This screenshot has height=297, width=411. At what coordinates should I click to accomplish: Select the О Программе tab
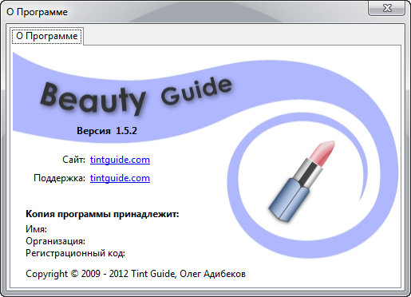point(47,36)
